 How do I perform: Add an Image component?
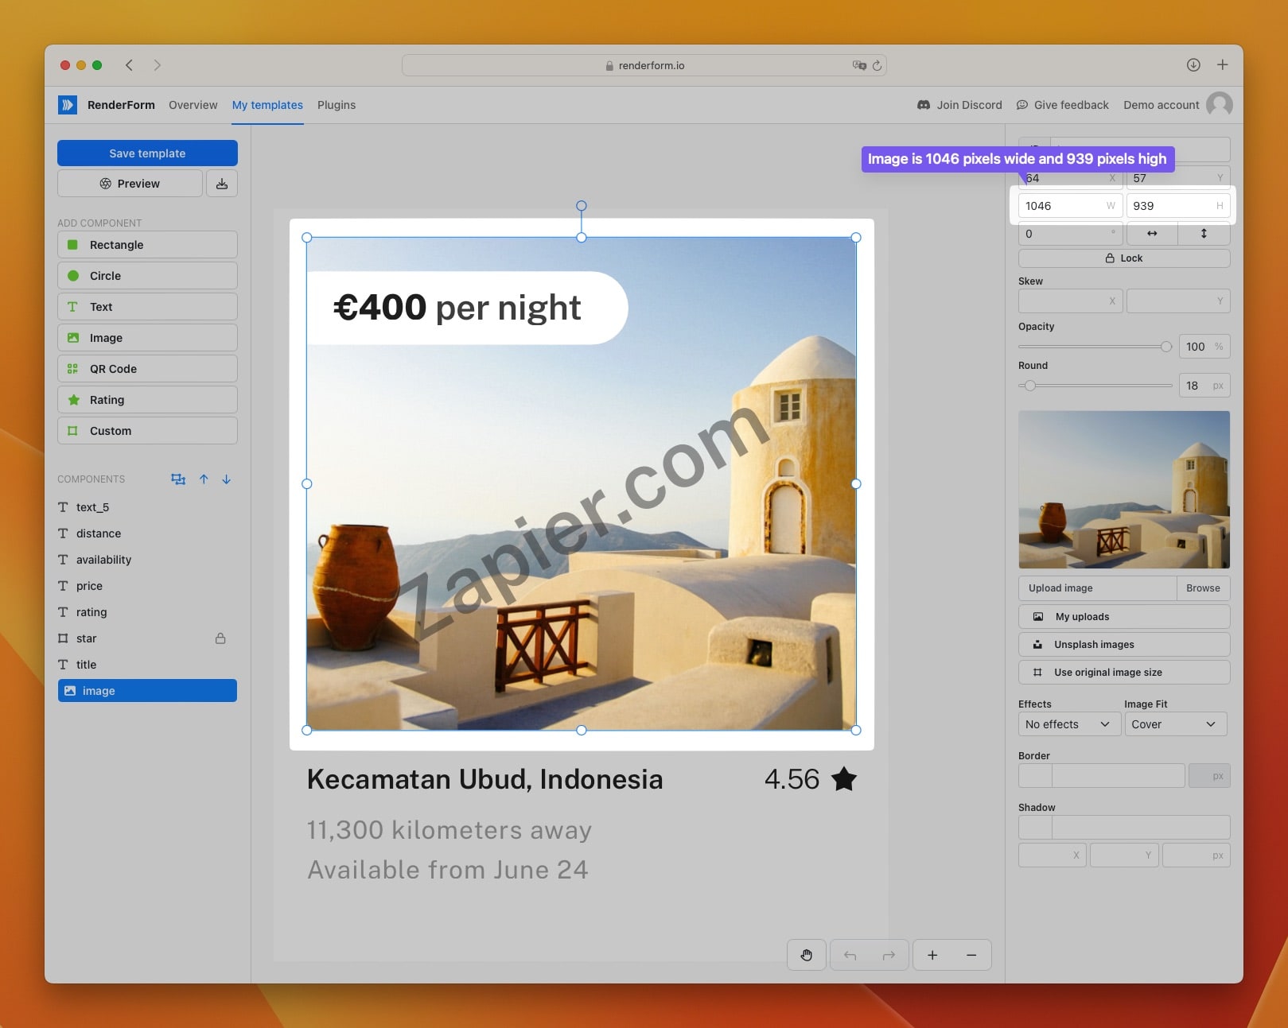[147, 338]
